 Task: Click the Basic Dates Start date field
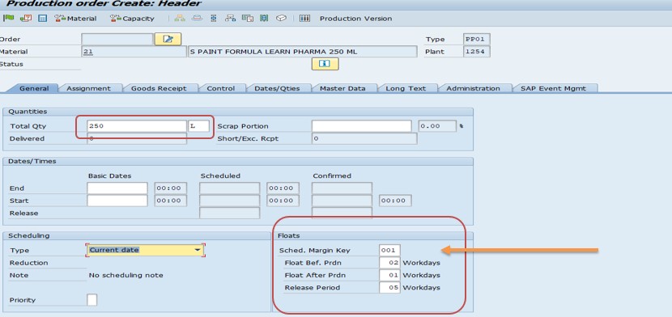click(117, 201)
